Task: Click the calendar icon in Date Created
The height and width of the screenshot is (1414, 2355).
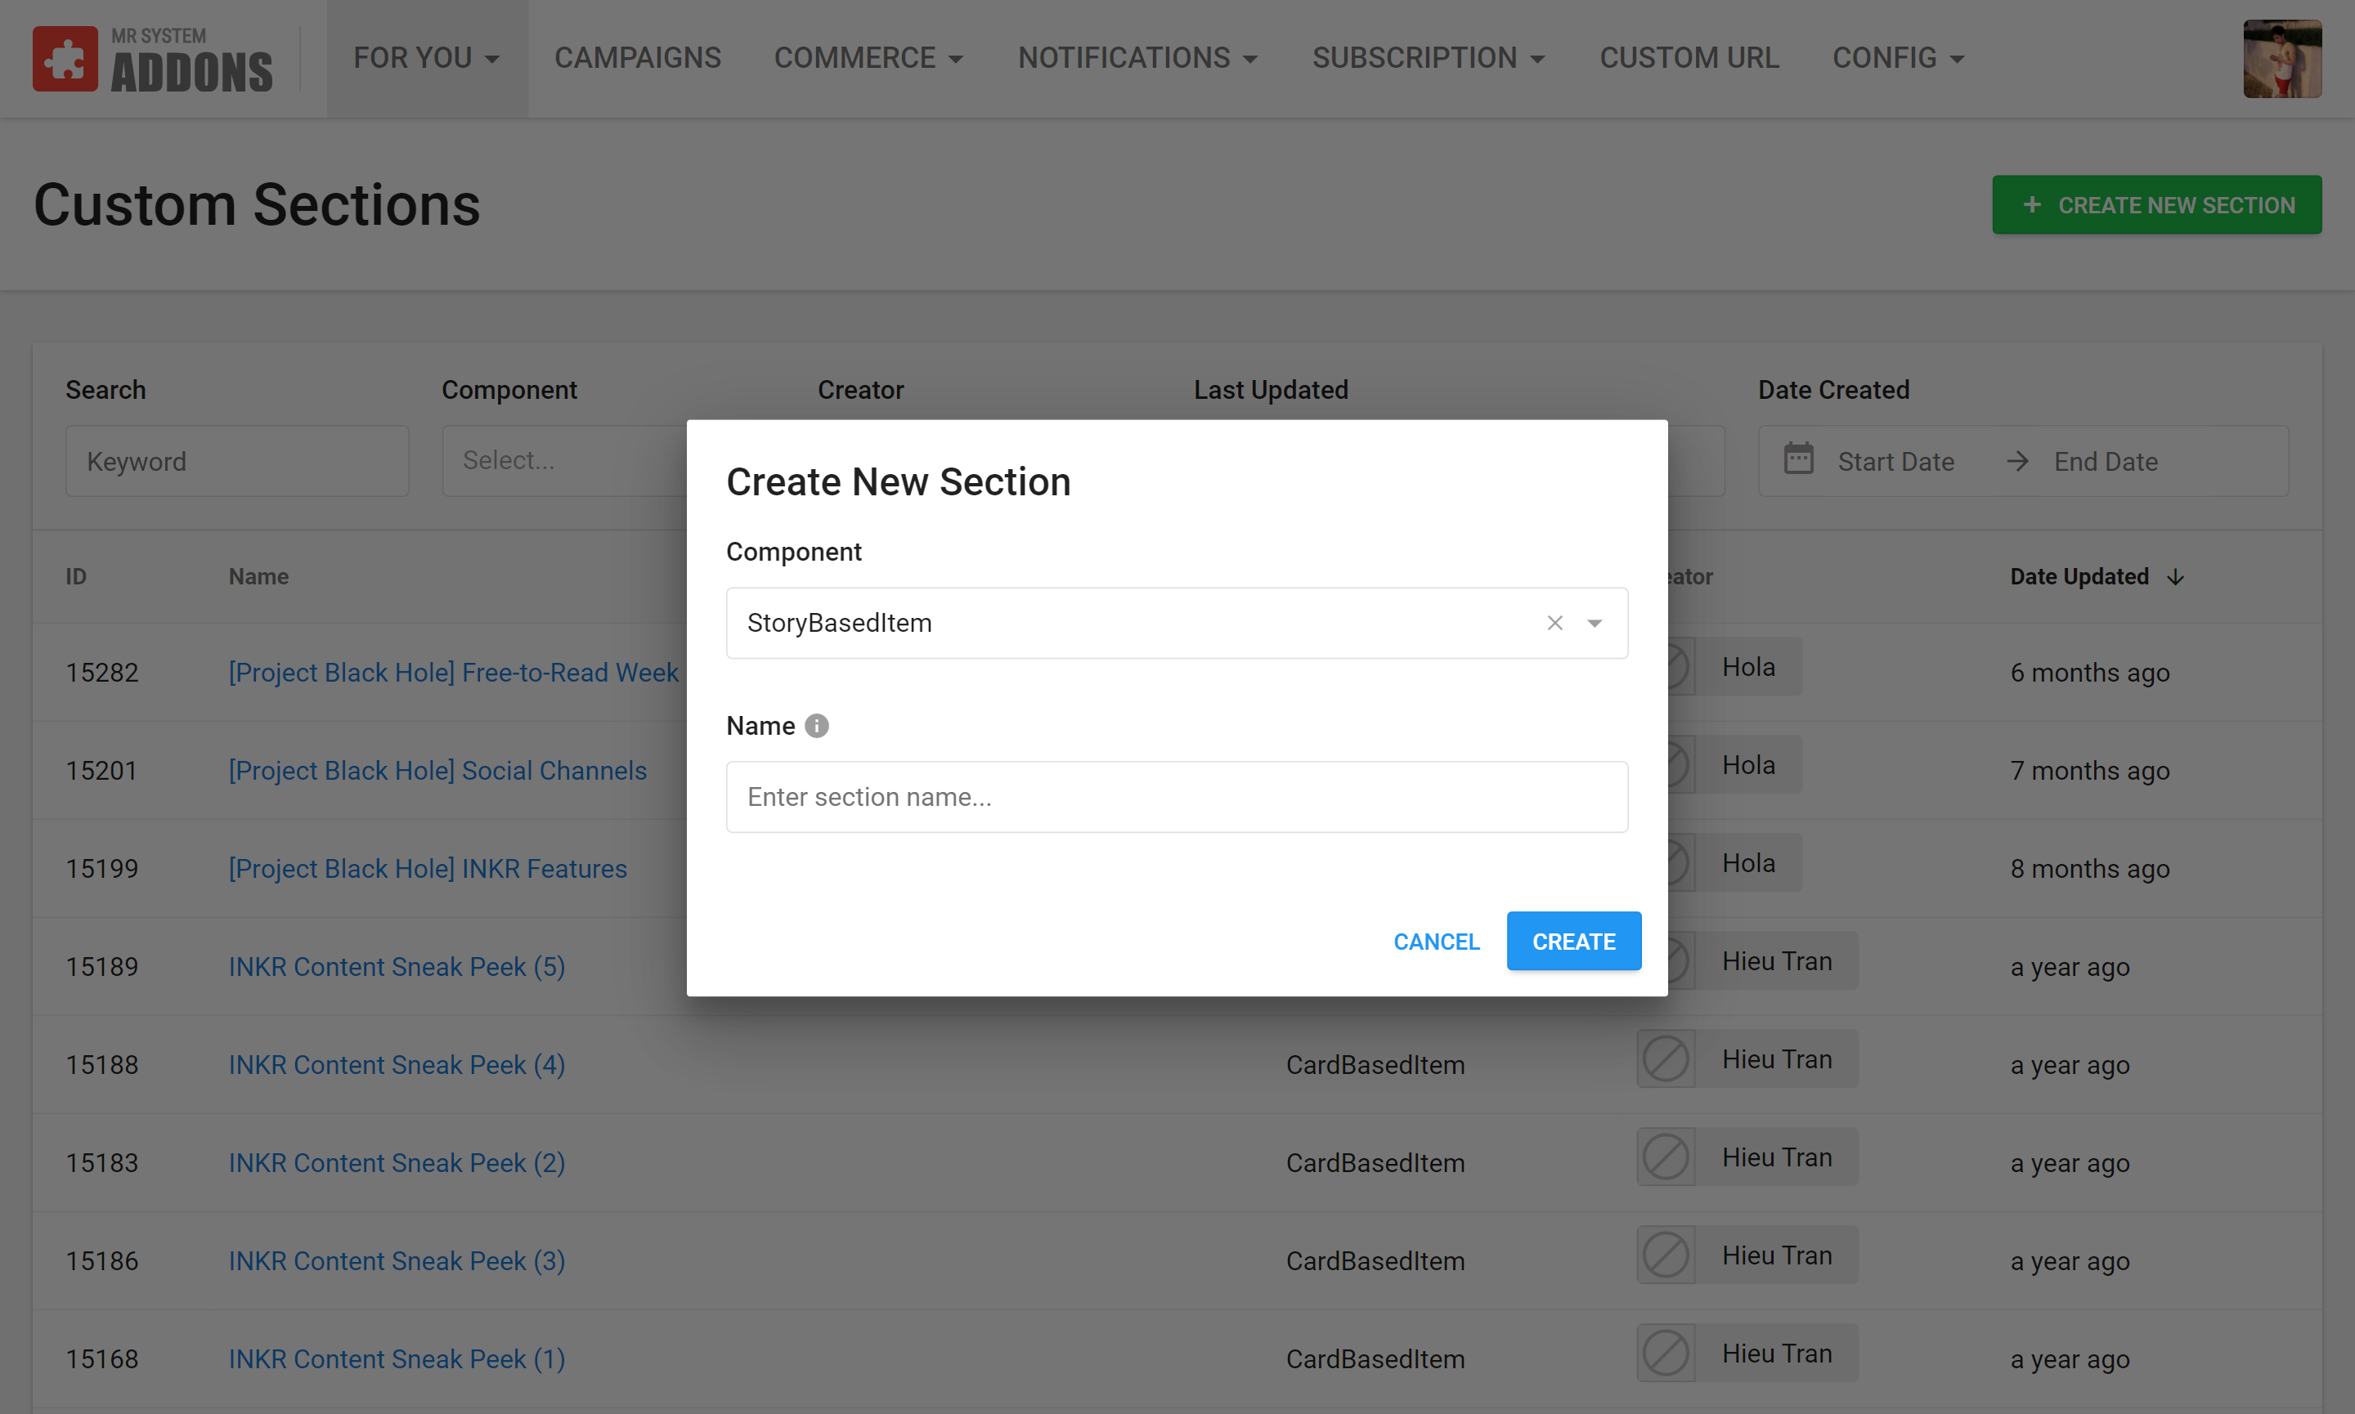Action: click(1798, 460)
